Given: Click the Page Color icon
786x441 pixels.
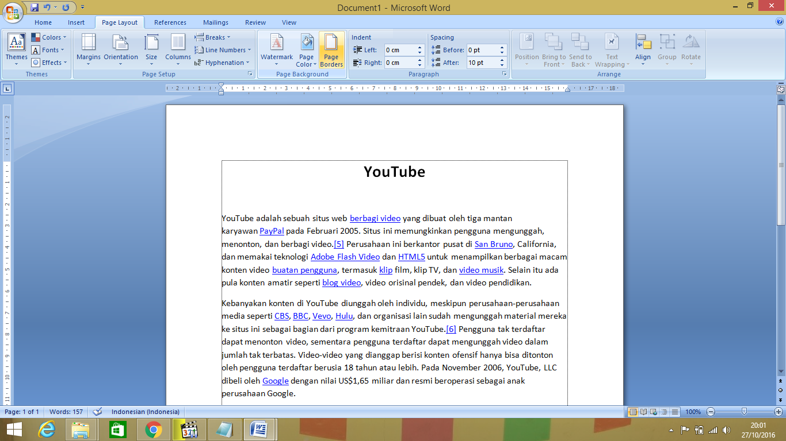Looking at the screenshot, I should click(x=306, y=50).
